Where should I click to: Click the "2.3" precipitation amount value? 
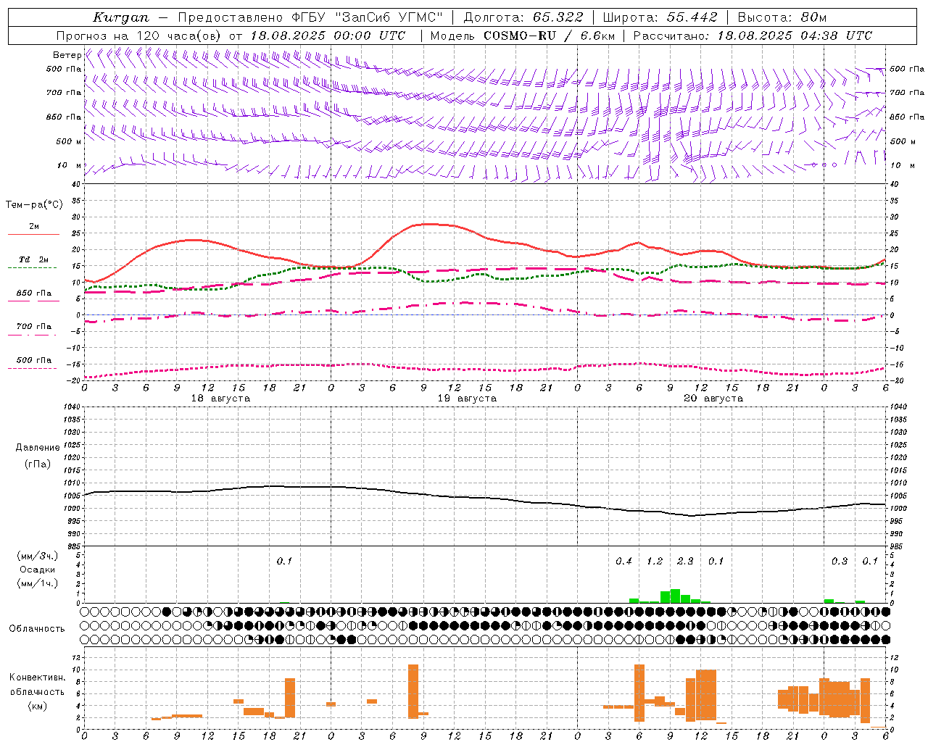[685, 562]
